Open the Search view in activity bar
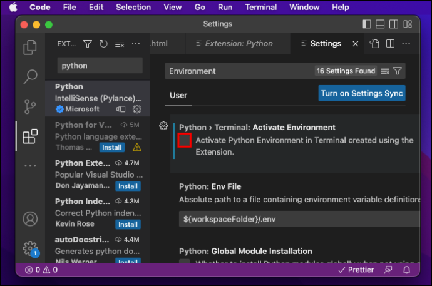Screen dimensions: 432x286 tap(30, 77)
